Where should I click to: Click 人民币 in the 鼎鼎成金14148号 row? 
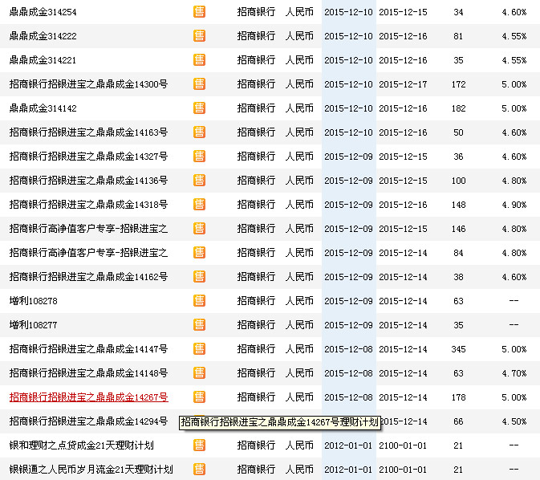click(x=299, y=373)
